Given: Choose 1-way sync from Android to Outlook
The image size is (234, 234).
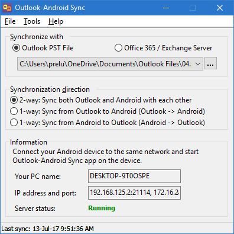Looking at the screenshot, I should (108, 123).
